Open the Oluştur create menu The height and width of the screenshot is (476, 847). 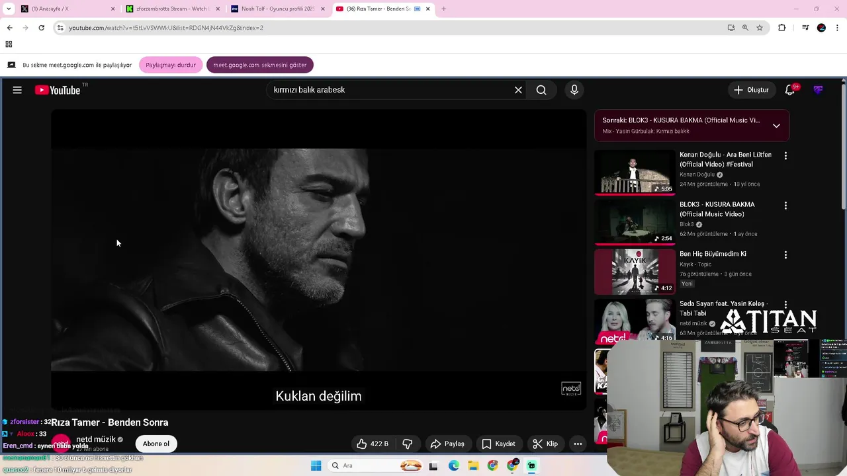pos(751,90)
